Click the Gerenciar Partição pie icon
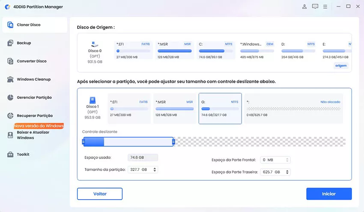 click(10, 97)
